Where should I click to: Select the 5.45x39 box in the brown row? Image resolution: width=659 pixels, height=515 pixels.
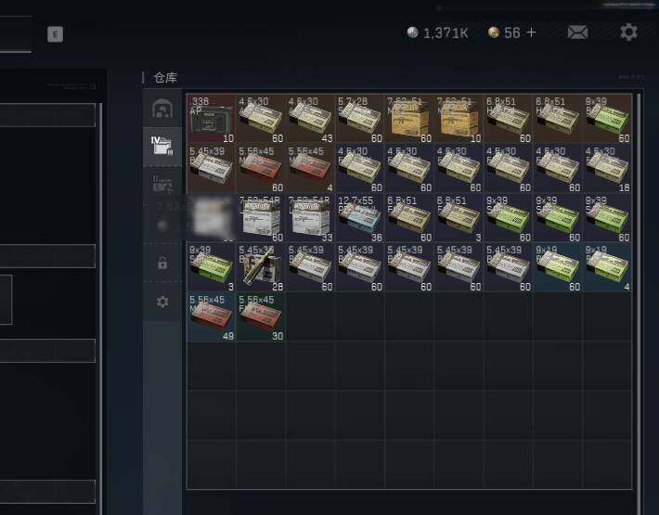[x=211, y=169]
